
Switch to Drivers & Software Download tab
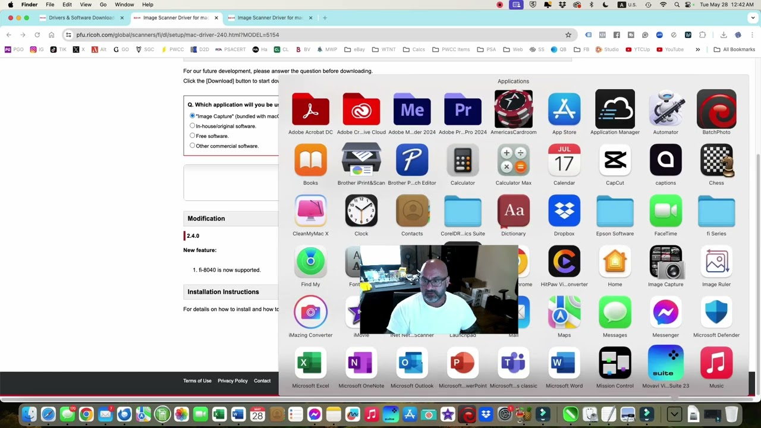81,18
